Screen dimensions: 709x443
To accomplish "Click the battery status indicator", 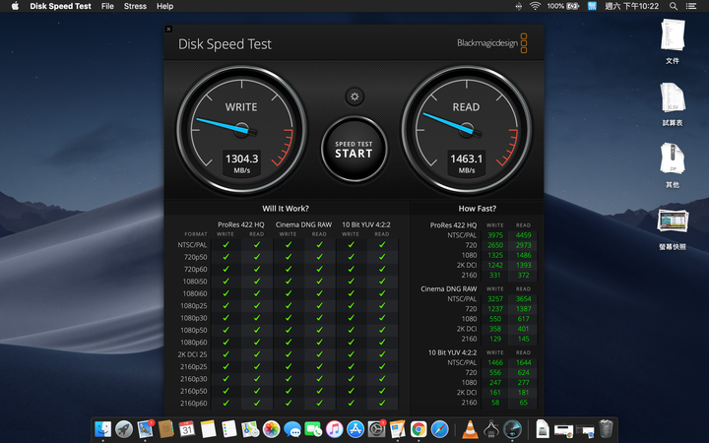I will (x=563, y=6).
